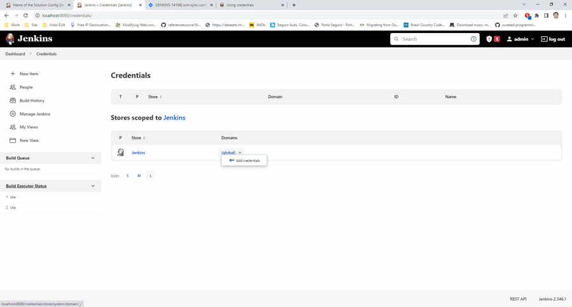Click the search help question icon
This screenshot has height=307, width=572.
click(x=473, y=39)
